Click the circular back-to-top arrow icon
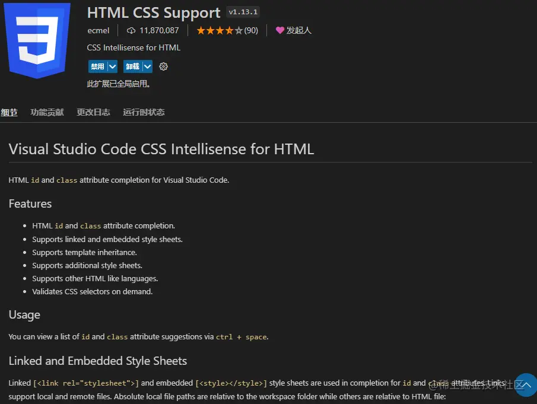This screenshot has width=537, height=404. pos(526,386)
